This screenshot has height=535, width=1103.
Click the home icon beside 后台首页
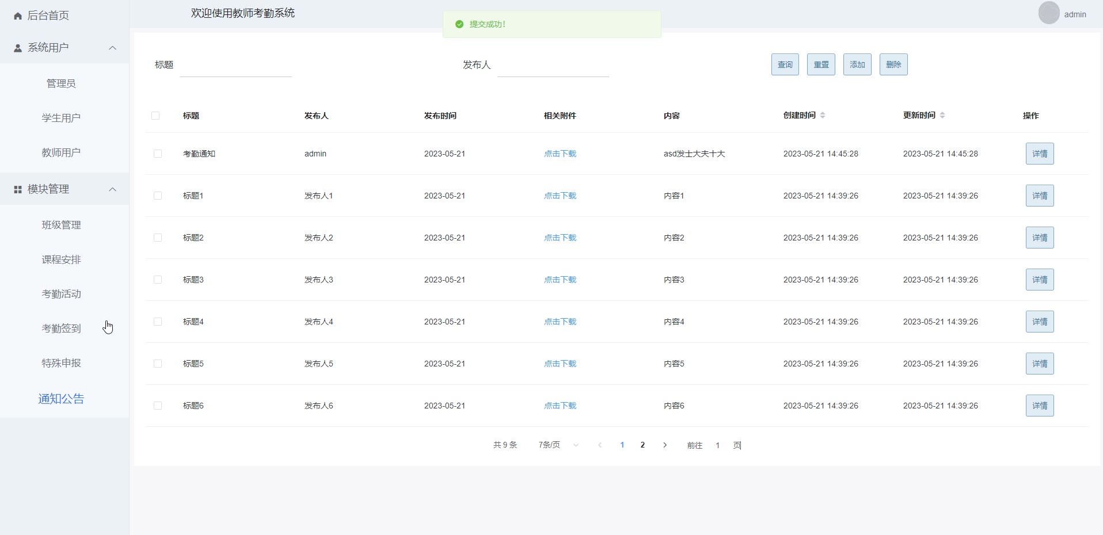tap(18, 16)
